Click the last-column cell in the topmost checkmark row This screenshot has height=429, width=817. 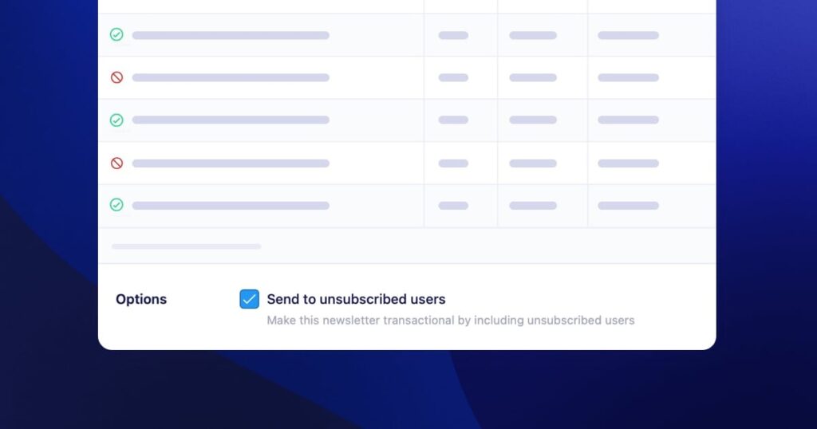[x=628, y=35]
